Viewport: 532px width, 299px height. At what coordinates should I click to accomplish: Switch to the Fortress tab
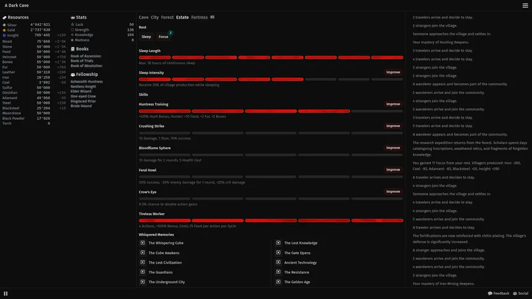pos(199,17)
